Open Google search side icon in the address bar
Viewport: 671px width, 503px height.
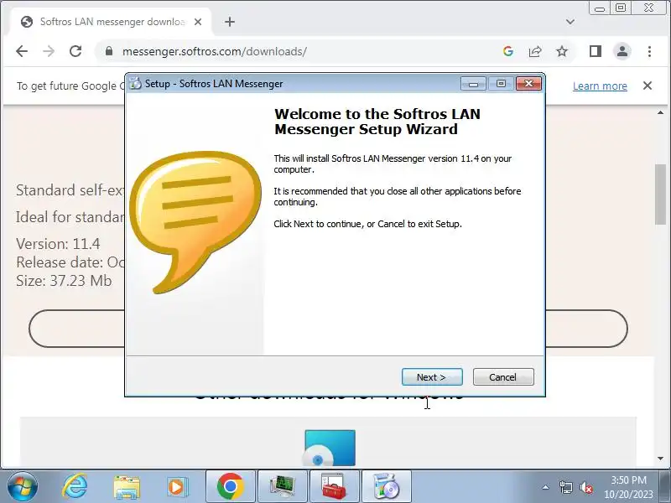tap(508, 51)
